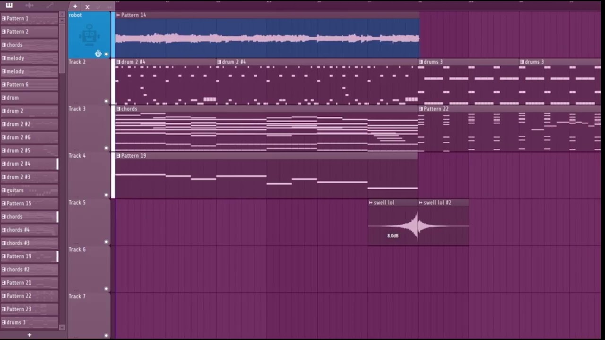This screenshot has width=605, height=340.
Task: Select Pattern 23 in the pattern list
Action: [29, 309]
